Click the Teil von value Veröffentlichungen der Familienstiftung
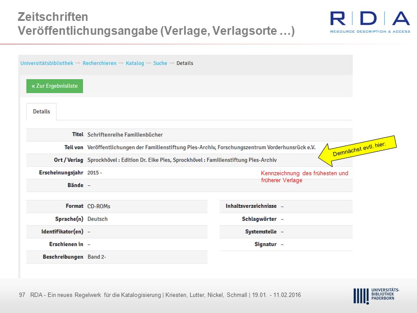417x313 pixels. [201, 147]
